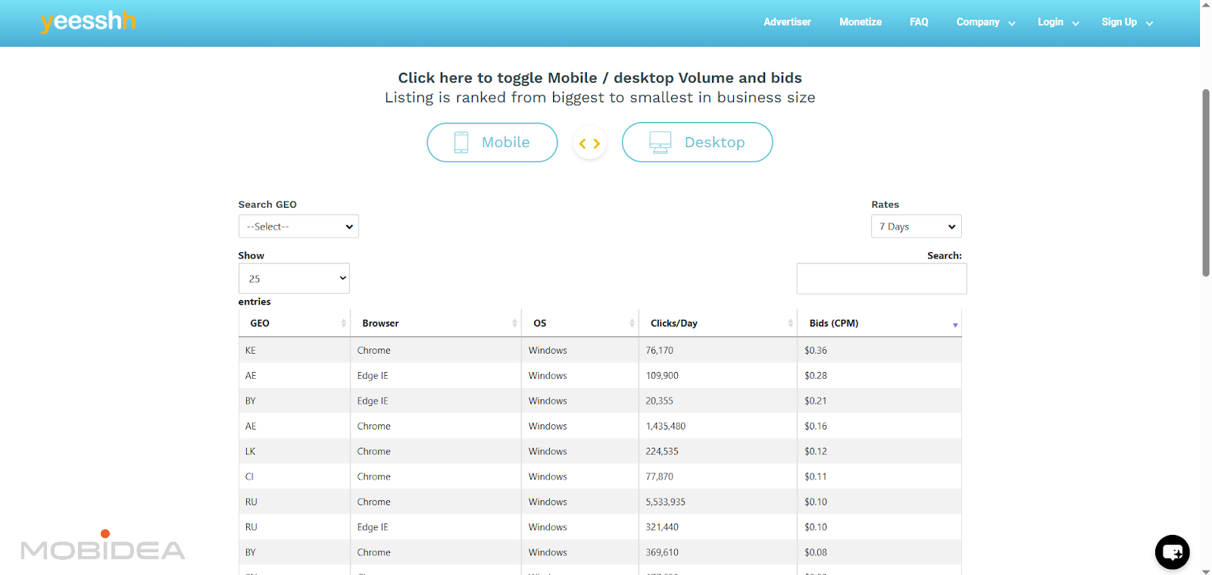Go to the Advertiser page
The height and width of the screenshot is (575, 1212).
(x=787, y=23)
